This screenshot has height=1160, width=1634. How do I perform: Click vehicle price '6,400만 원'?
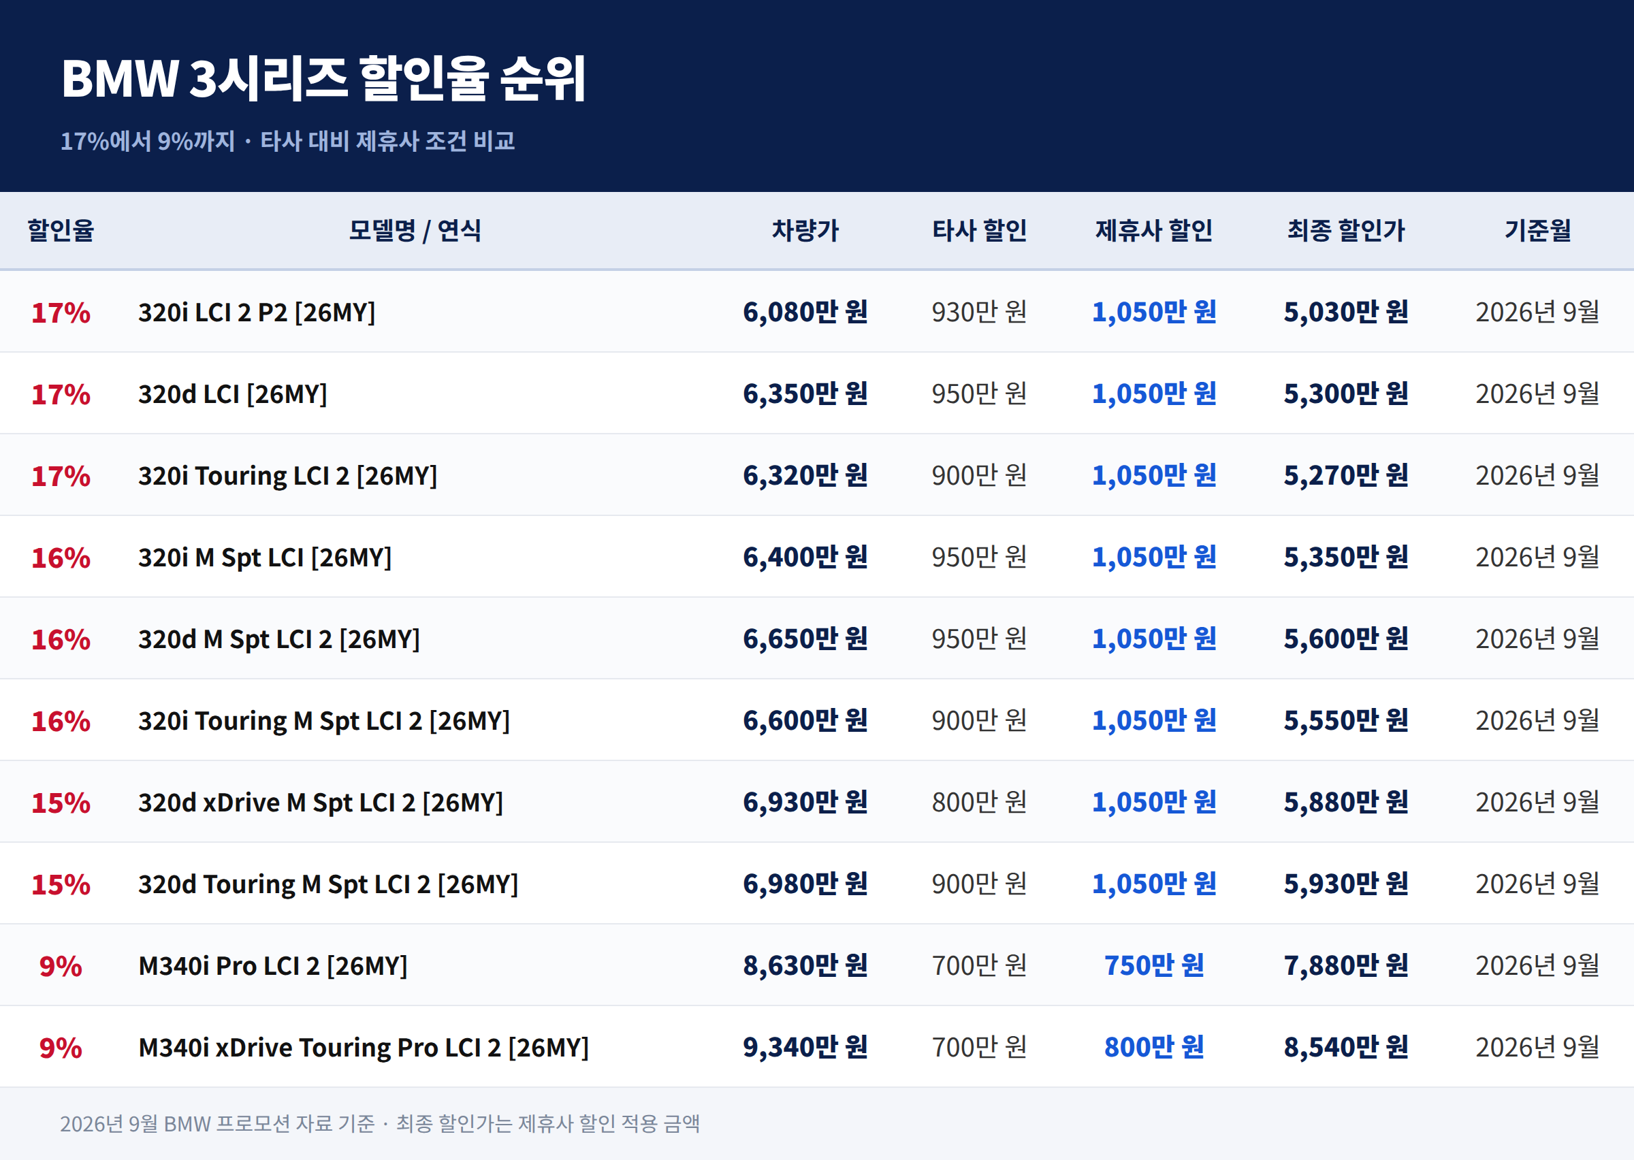click(x=805, y=557)
